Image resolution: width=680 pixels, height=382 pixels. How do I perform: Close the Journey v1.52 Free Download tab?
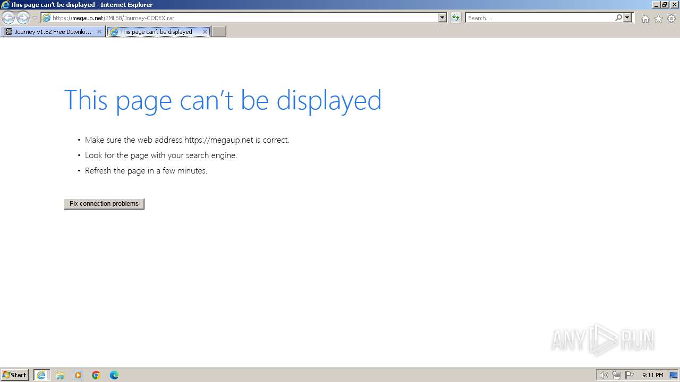click(x=99, y=32)
